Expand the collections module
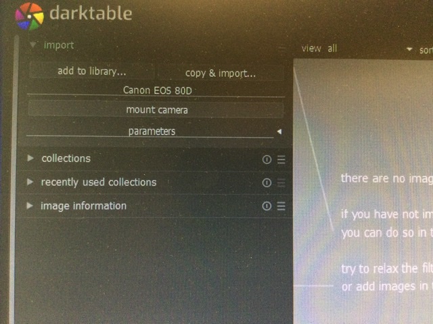433x324 pixels. tap(30, 158)
